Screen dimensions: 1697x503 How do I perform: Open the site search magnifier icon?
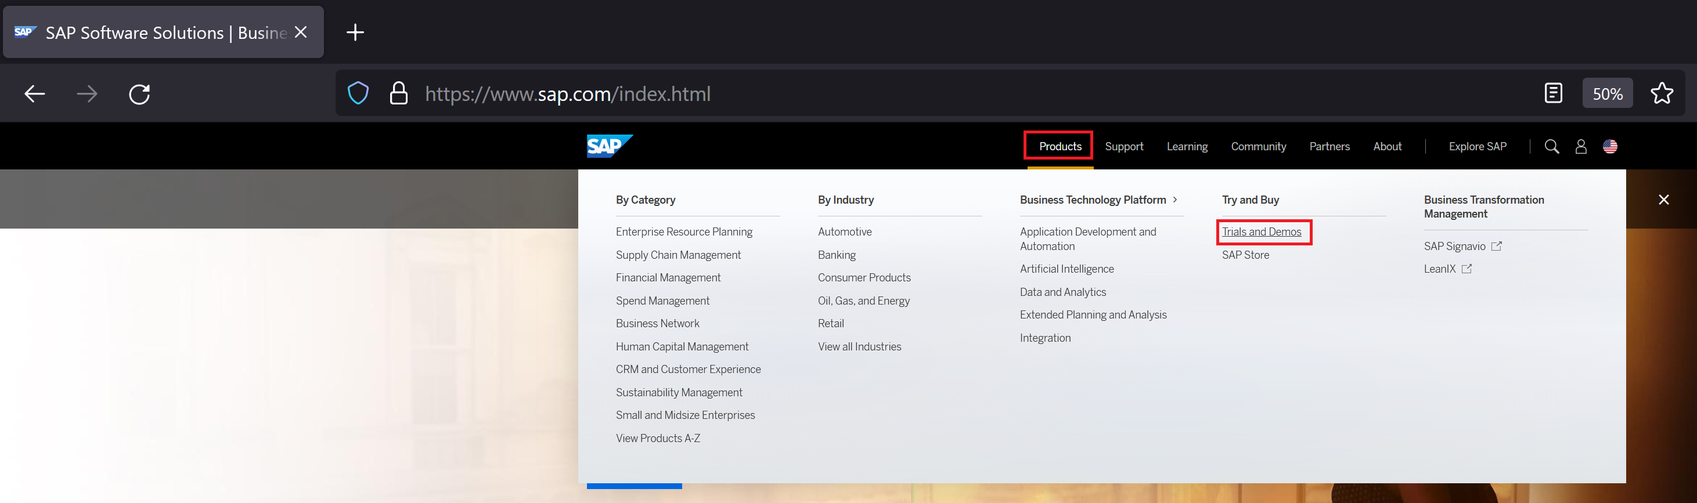[x=1551, y=146]
